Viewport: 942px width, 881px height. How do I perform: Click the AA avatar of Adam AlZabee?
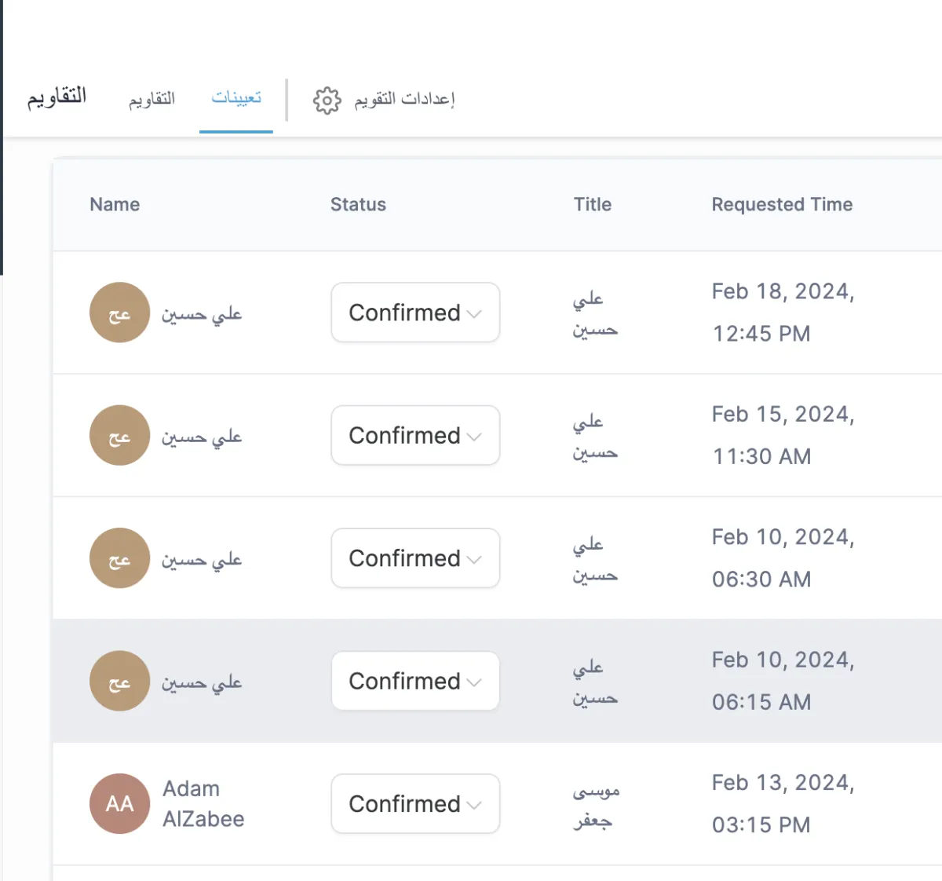(x=119, y=804)
